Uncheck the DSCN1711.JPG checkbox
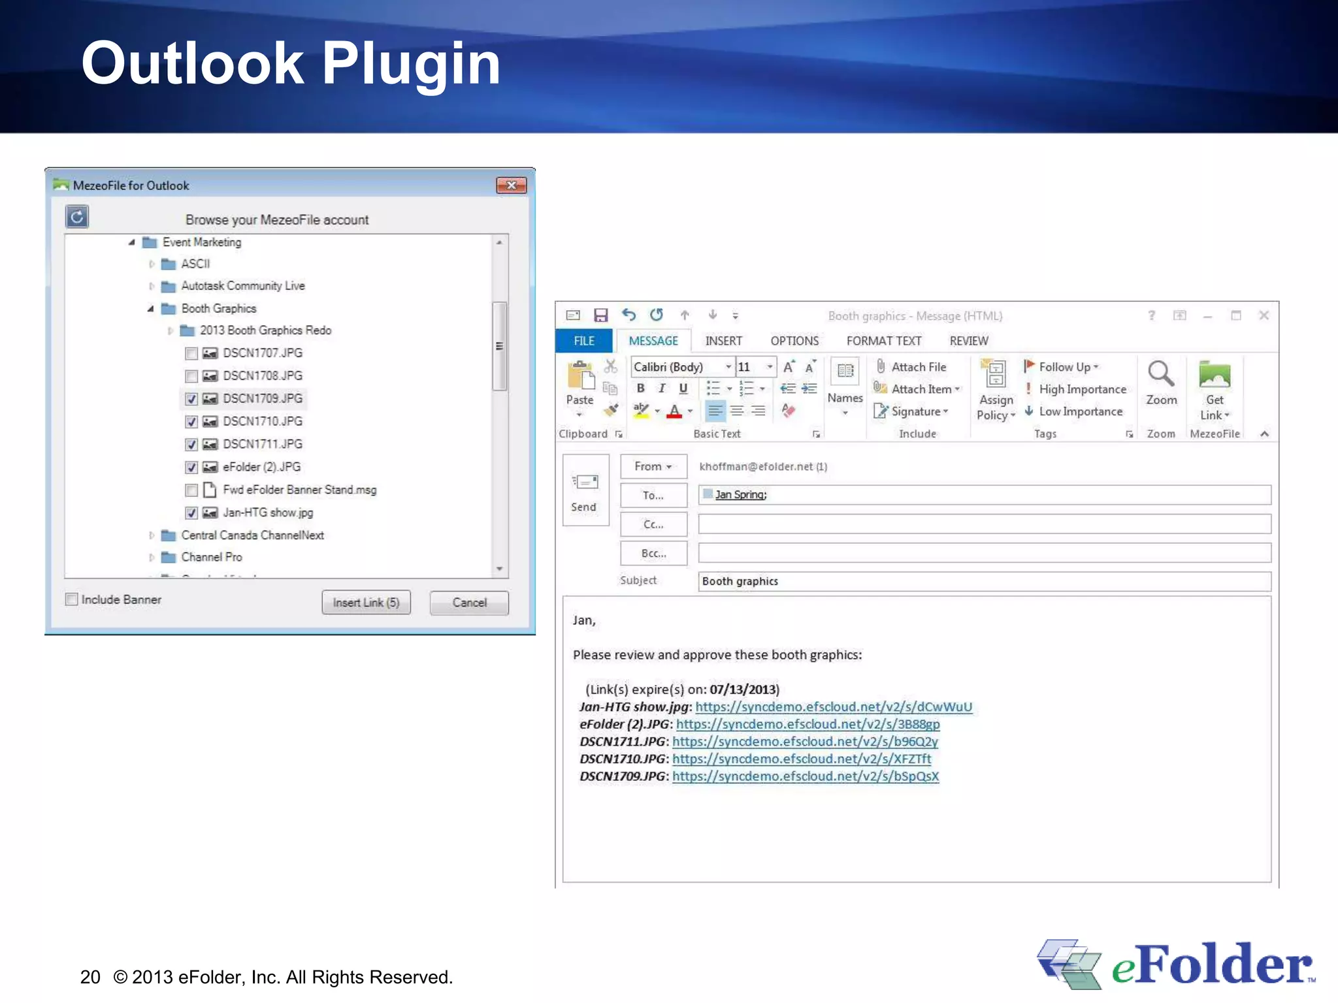This screenshot has width=1338, height=1003. 191,445
